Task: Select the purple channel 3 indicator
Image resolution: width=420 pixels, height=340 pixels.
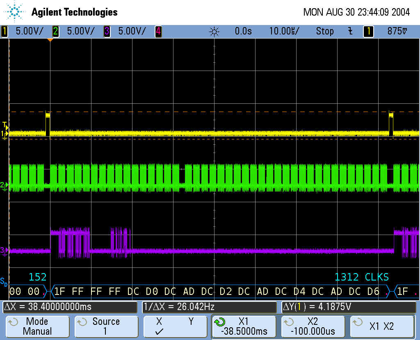Action: (x=107, y=31)
